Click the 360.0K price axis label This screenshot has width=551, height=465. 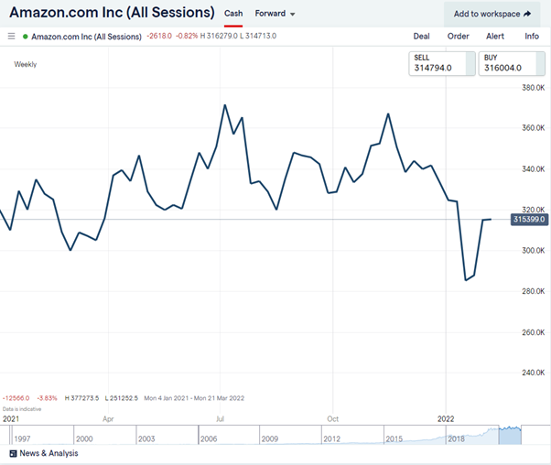533,128
